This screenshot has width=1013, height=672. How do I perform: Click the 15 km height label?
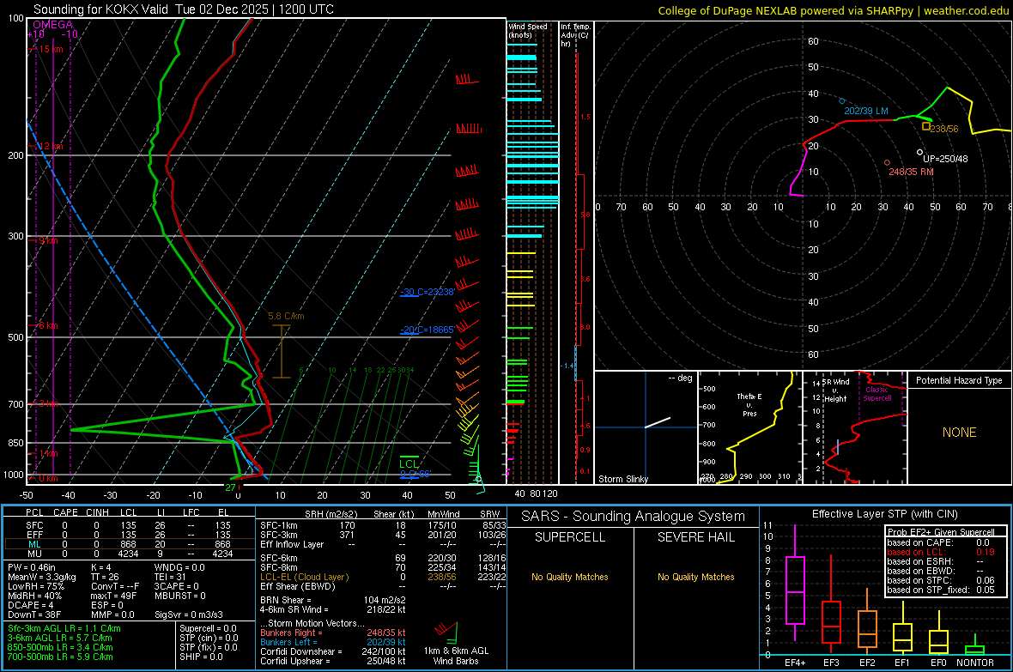[51, 49]
